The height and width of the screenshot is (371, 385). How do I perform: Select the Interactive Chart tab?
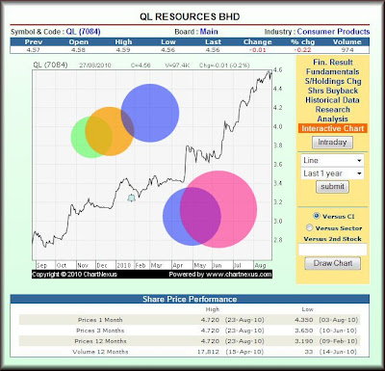pyautogui.click(x=332, y=128)
